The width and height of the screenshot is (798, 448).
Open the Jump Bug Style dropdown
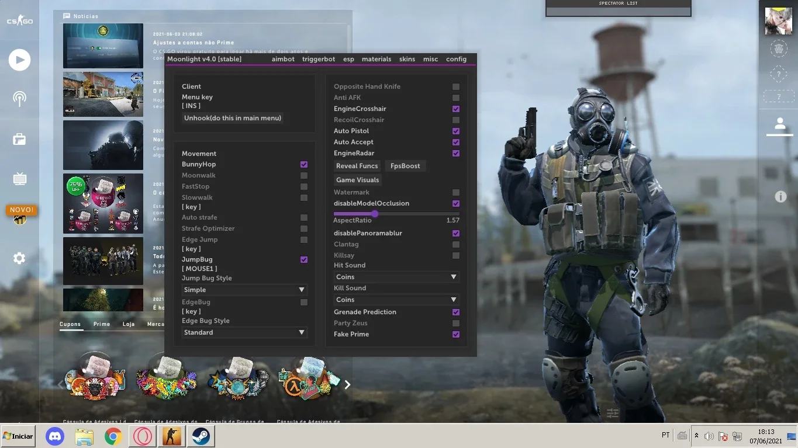[244, 290]
